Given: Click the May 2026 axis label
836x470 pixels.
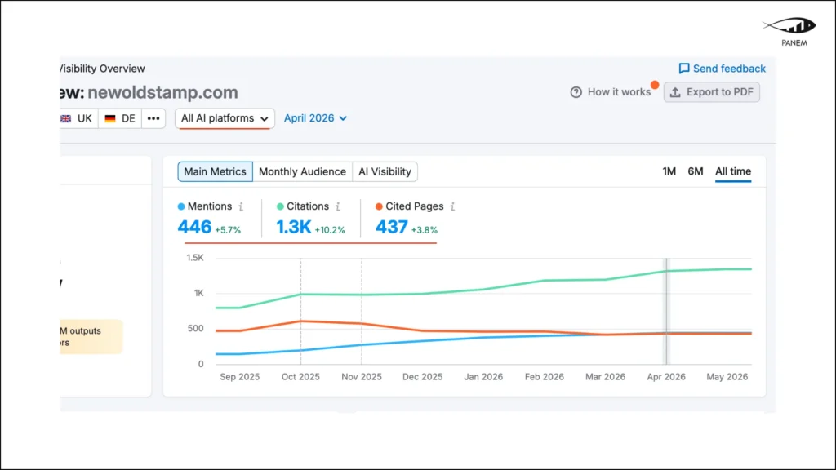Looking at the screenshot, I should click(x=727, y=377).
